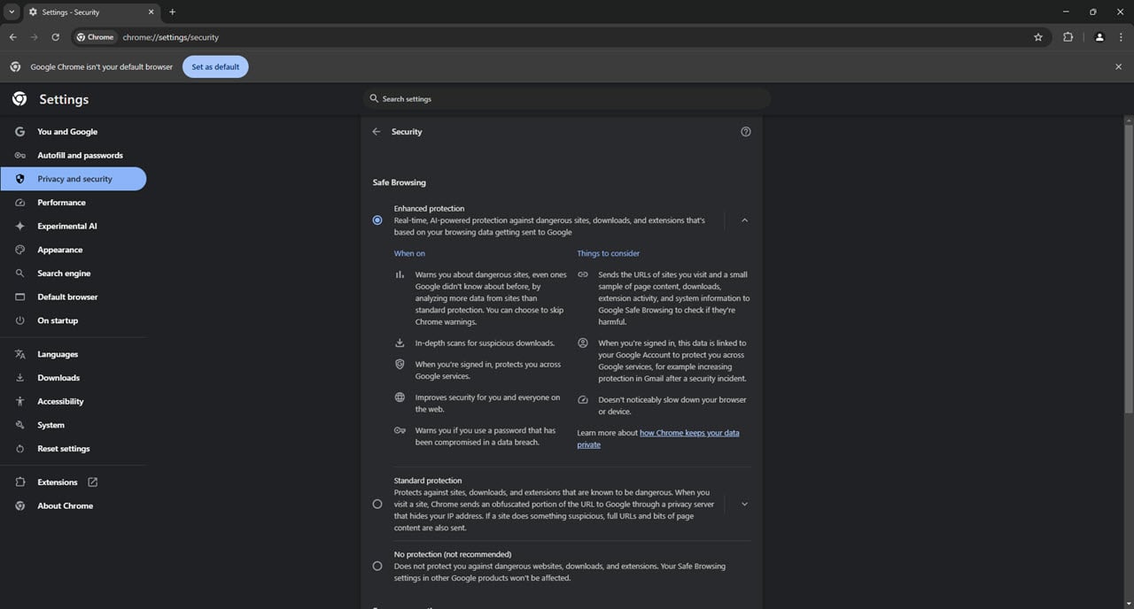Viewport: 1134px width, 609px height.
Task: Click the translate icon for Languages
Action: pyautogui.click(x=19, y=354)
